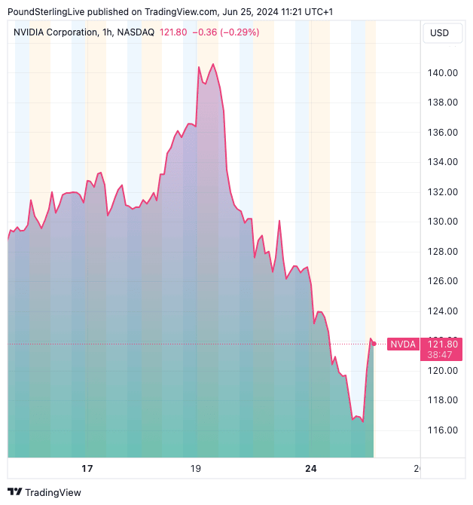The height and width of the screenshot is (505, 473).
Task: Click the chart's highest peak above 140
Action: pos(213,65)
